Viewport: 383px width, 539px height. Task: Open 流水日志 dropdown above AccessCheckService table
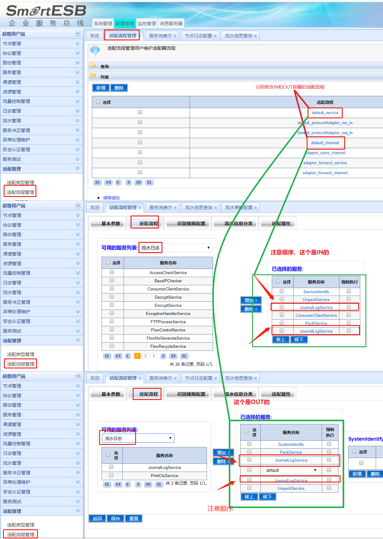tap(176, 248)
